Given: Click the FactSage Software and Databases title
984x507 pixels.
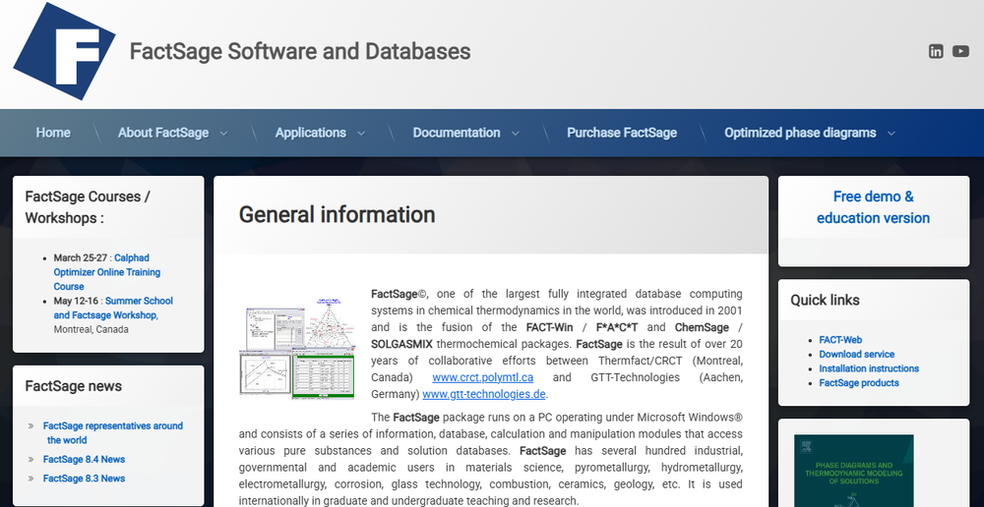Looking at the screenshot, I should coord(300,51).
